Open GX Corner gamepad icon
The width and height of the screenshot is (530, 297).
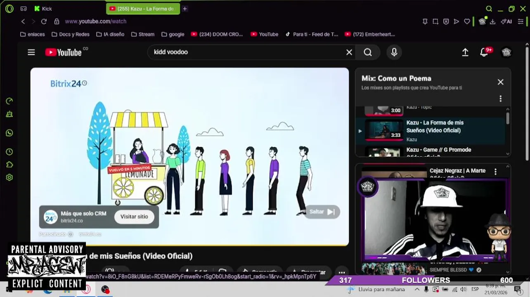(x=24, y=9)
